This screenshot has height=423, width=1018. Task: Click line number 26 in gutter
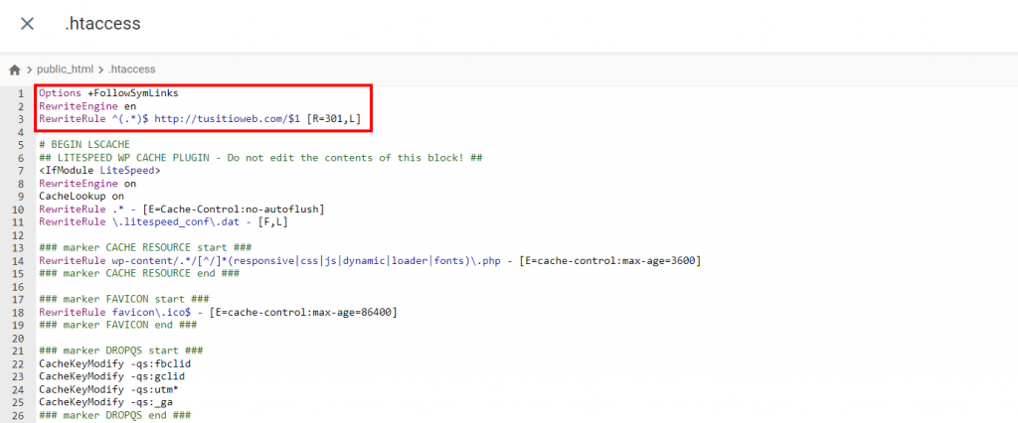coord(18,415)
